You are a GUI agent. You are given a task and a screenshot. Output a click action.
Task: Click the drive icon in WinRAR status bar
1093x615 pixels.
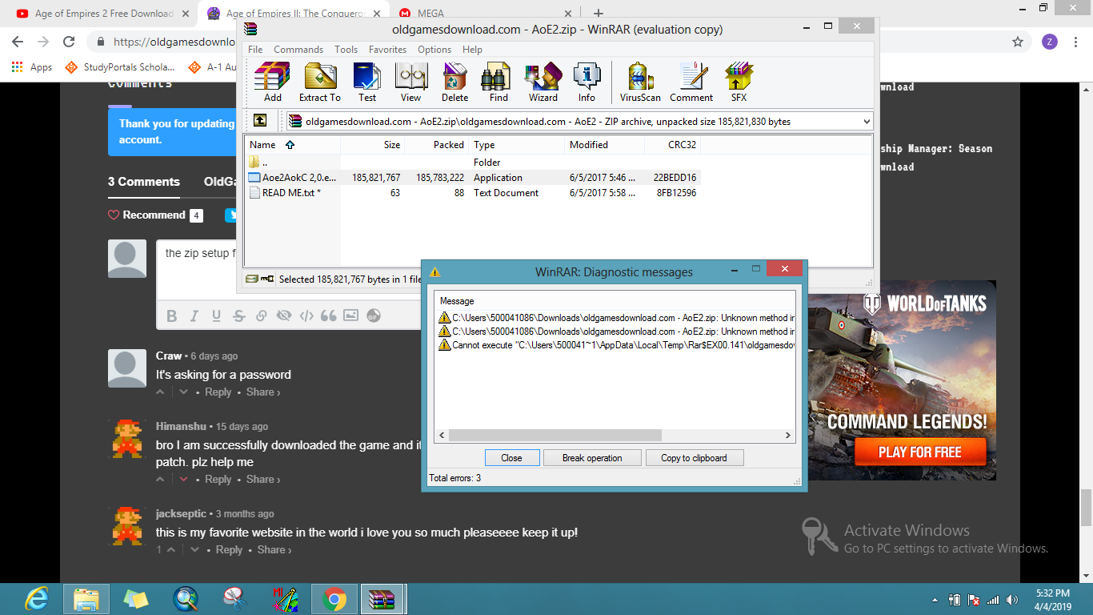click(252, 279)
